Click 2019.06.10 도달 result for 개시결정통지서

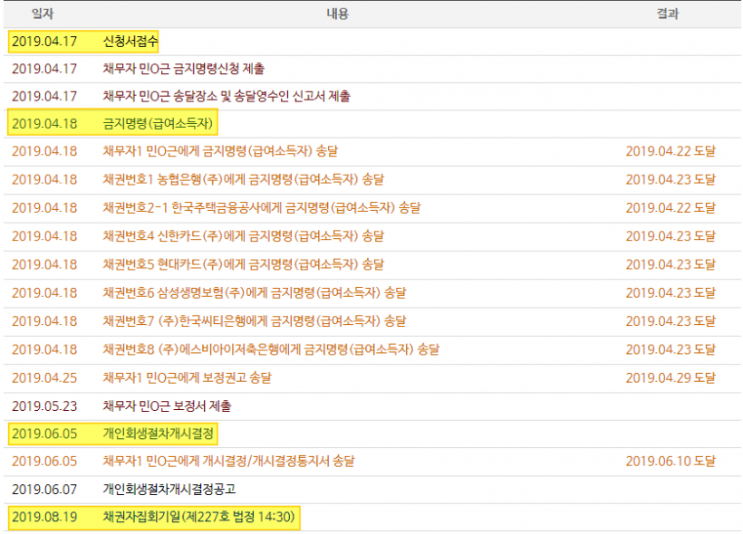pos(671,461)
